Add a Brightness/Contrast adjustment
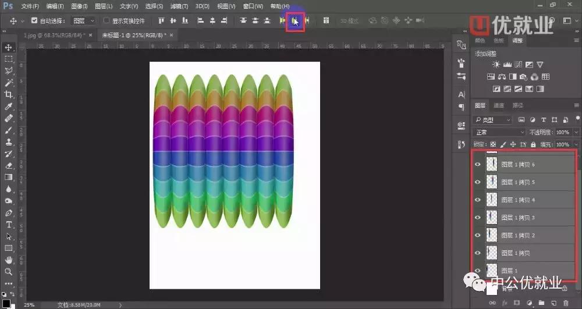582x309 pixels. 496,65
